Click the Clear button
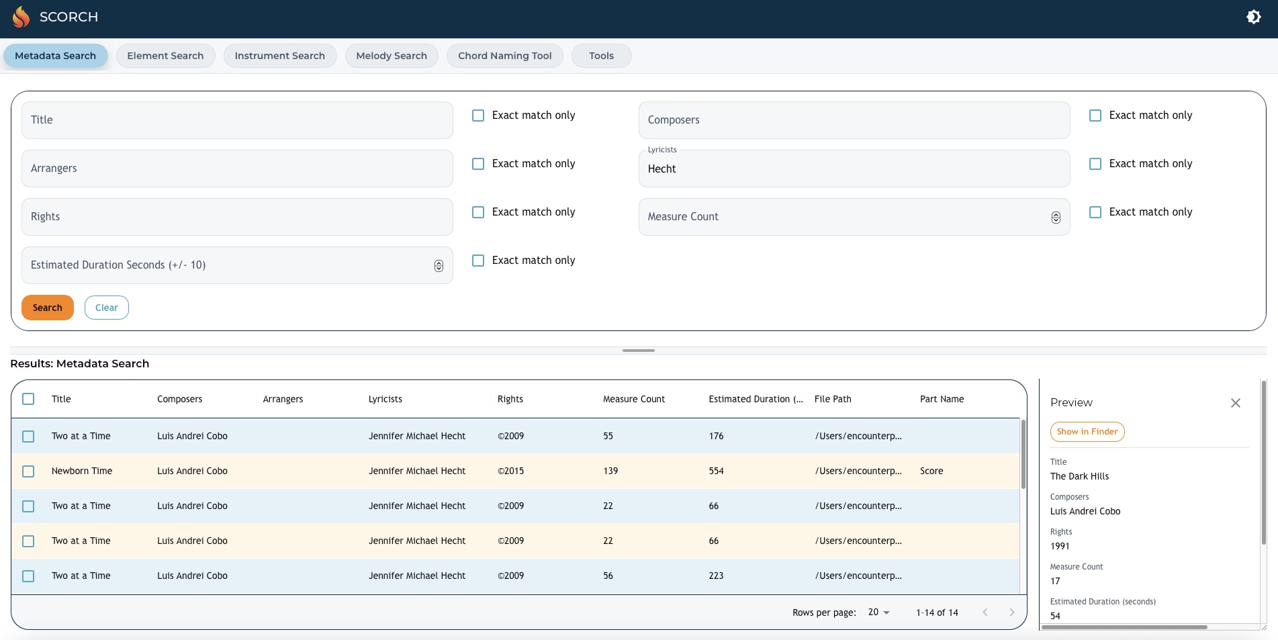1278x640 pixels. click(106, 308)
